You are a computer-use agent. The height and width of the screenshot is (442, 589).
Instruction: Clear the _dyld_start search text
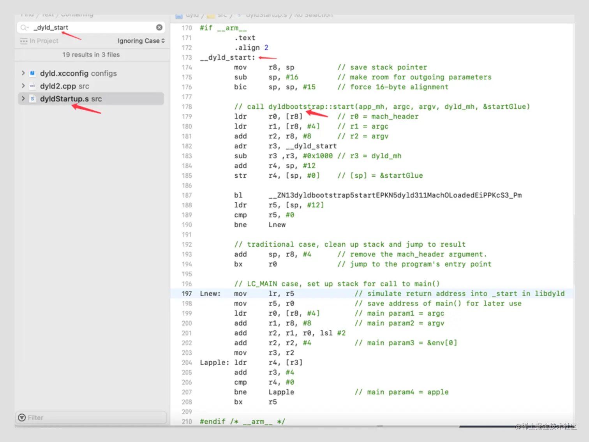point(159,27)
